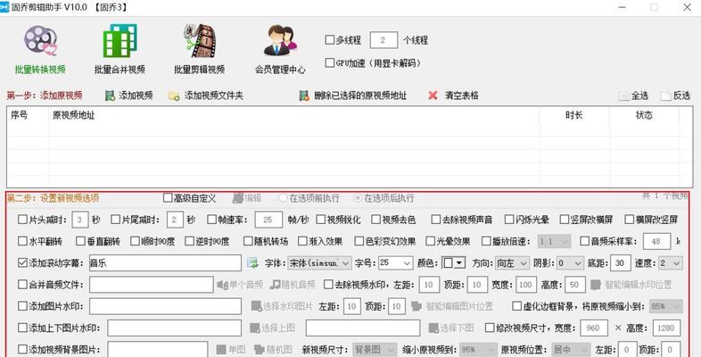The image size is (701, 357).
Task: Open 原视频位置 dropdown
Action: point(571,349)
